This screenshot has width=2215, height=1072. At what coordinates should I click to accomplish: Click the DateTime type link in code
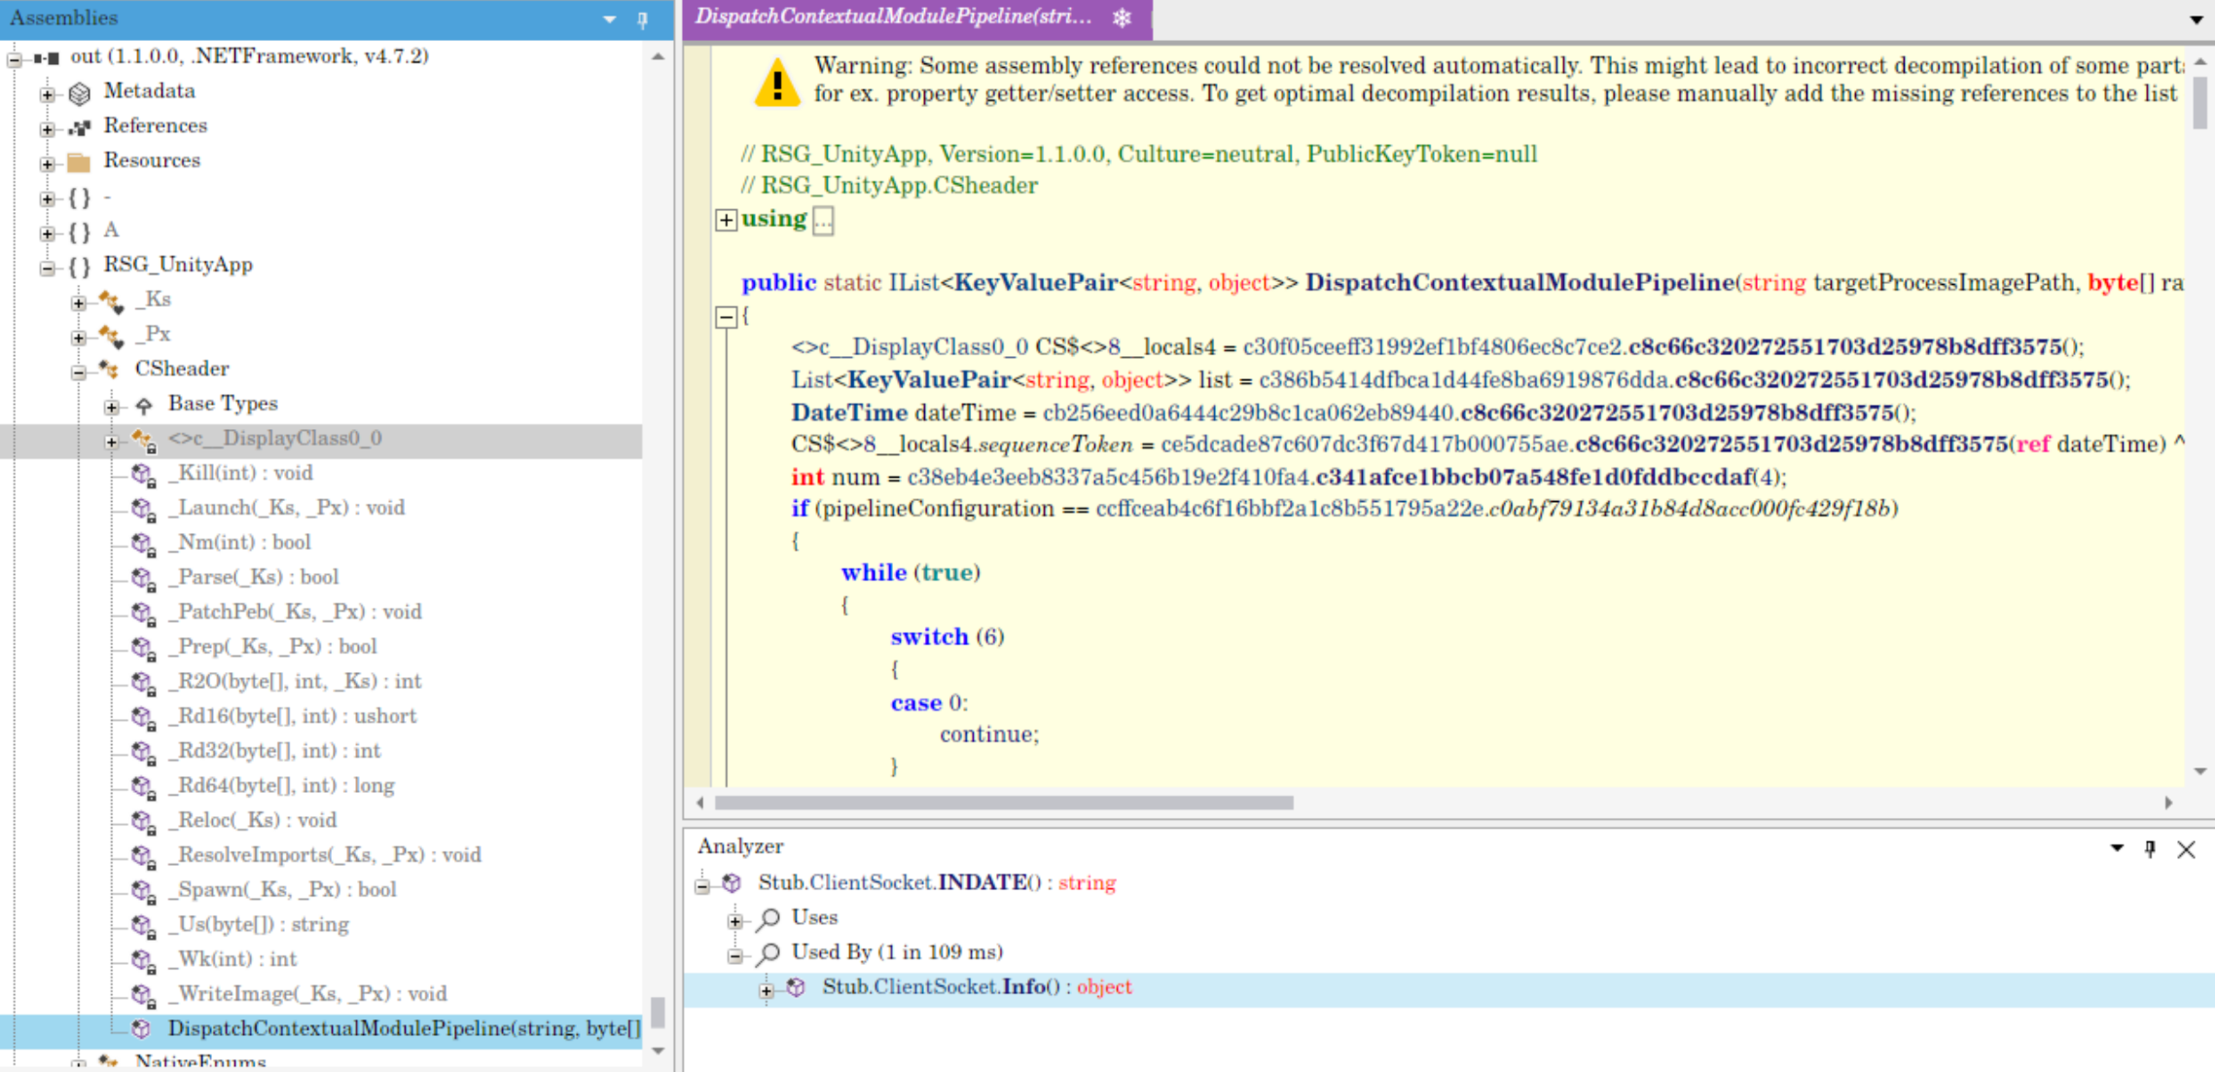(848, 412)
